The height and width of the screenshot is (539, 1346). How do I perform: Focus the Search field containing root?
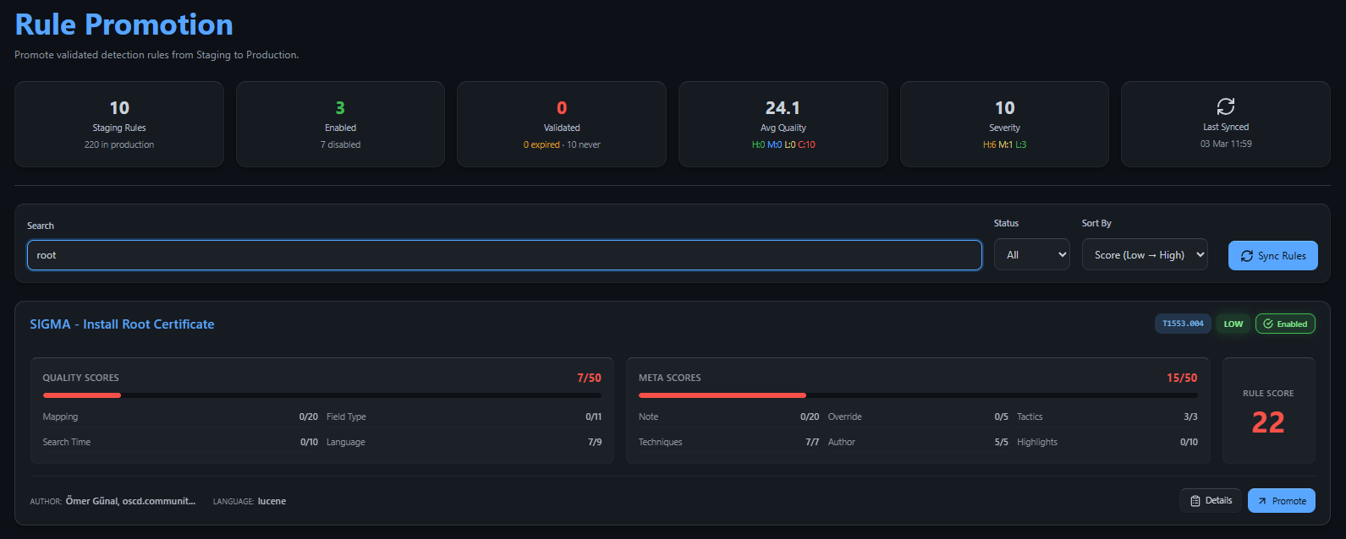(x=504, y=255)
